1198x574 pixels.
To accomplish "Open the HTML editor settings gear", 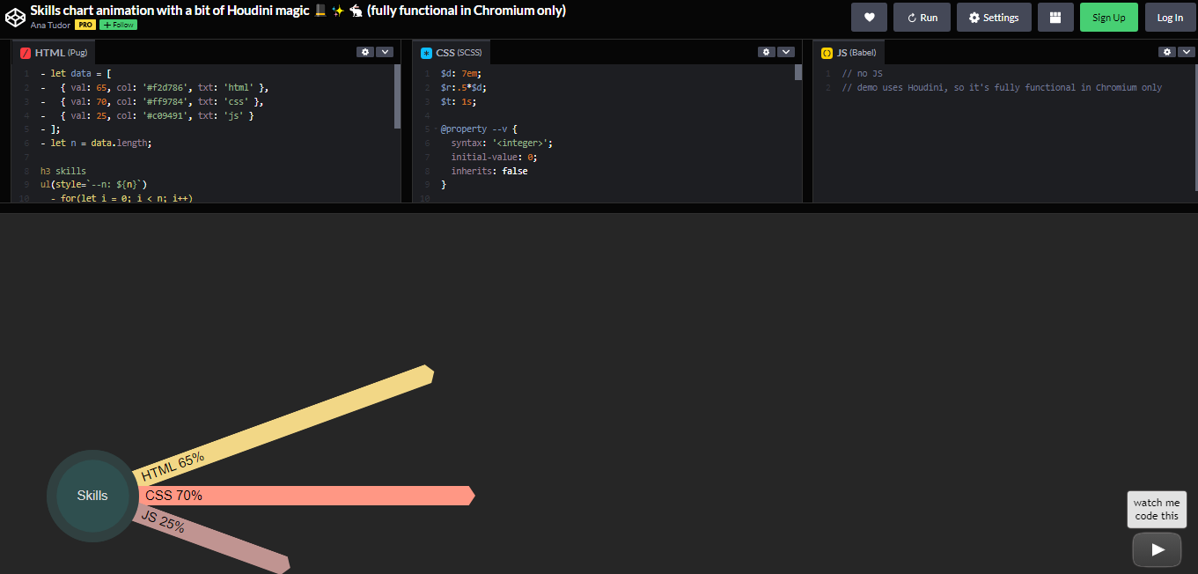I will (365, 51).
